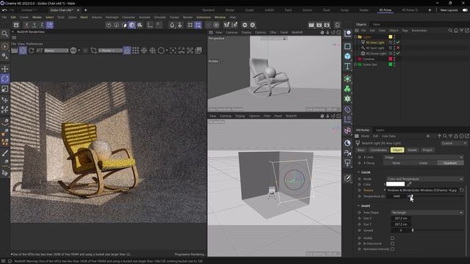The image size is (470, 264).
Task: Click the X axis lock icon
Action: point(26,25)
